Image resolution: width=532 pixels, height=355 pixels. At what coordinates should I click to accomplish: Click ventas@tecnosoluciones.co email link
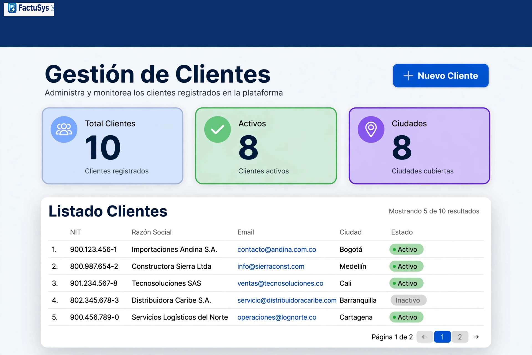280,283
